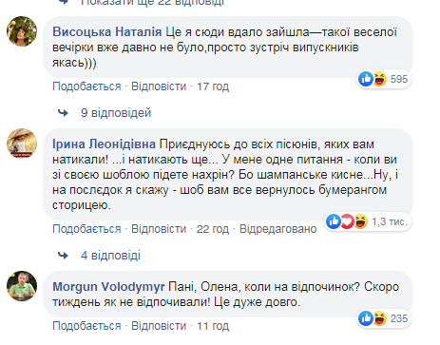
Task: Open Висоцька Наталія's avatar photo
Action: [22, 31]
